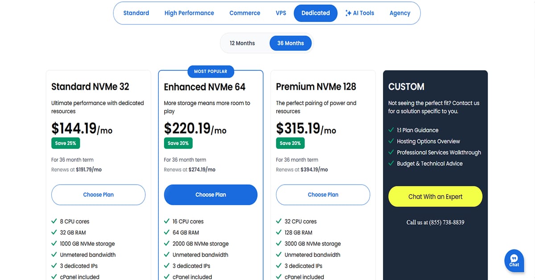Switch to the High Performance tab
535x280 pixels.
point(189,13)
